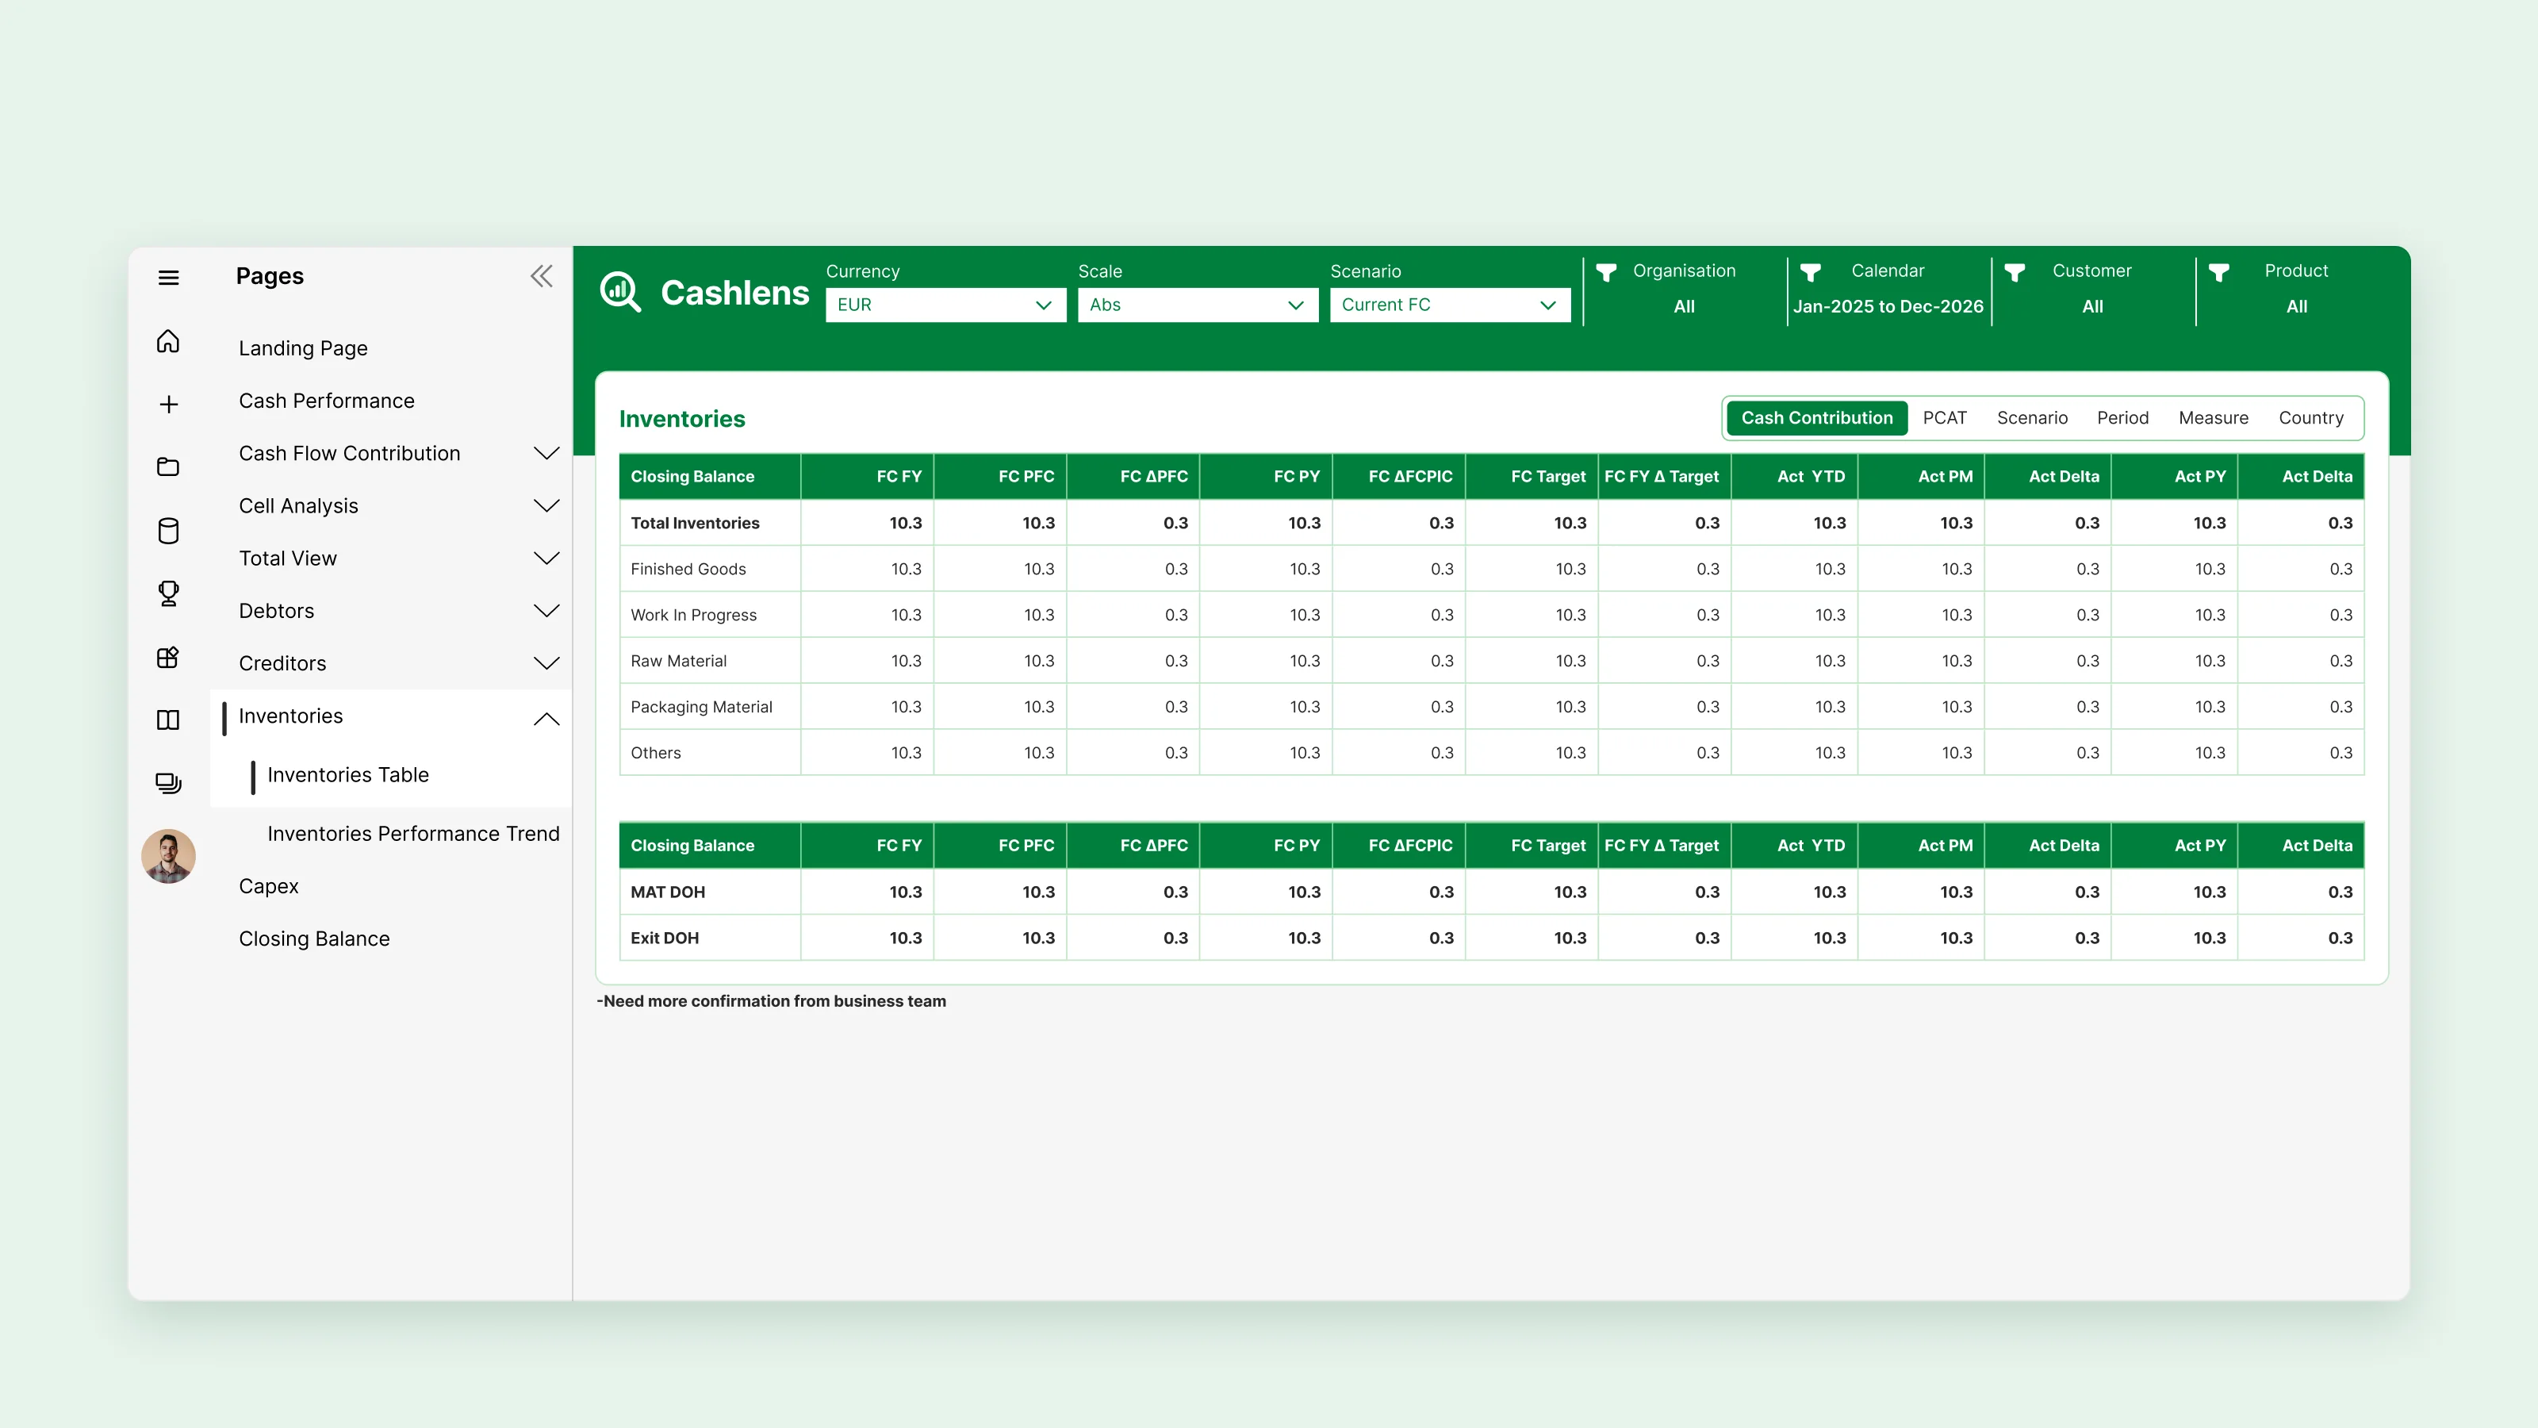Open Inventories Performance Trend page

412,834
